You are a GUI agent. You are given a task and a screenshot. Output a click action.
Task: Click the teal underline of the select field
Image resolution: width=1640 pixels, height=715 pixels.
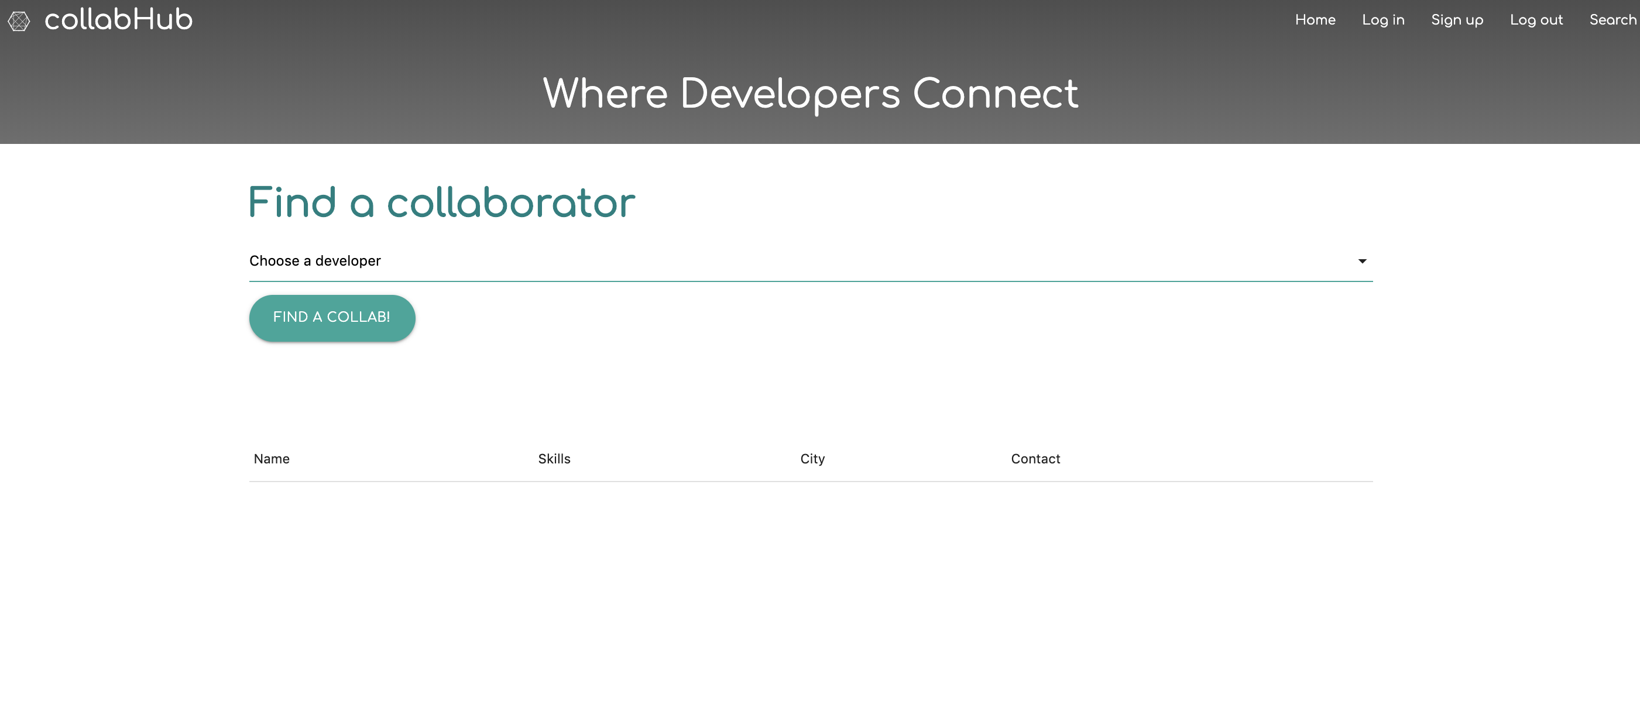pos(810,281)
